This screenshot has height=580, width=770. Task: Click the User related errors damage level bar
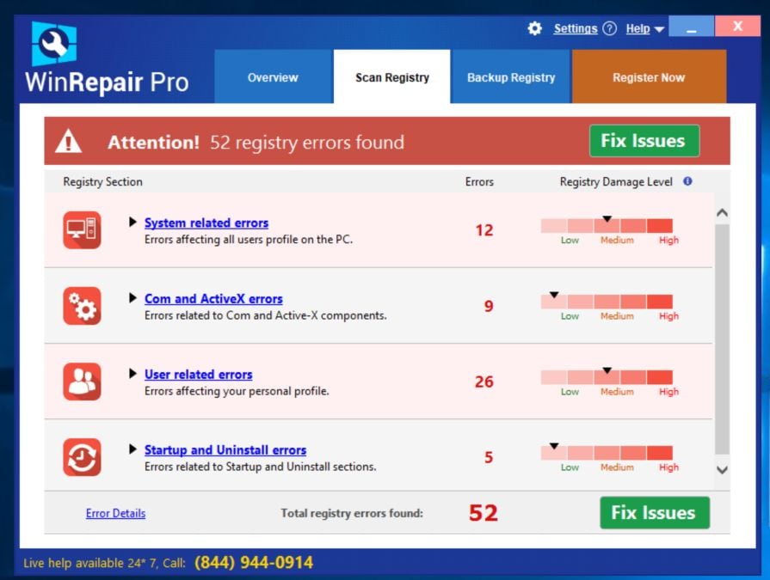(x=607, y=377)
